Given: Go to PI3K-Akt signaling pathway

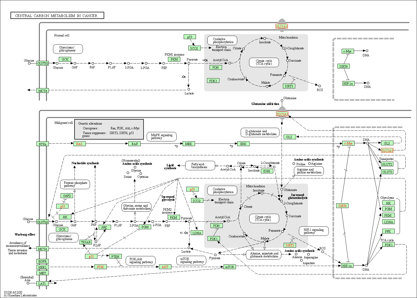Looking at the screenshot, I should click(141, 260).
